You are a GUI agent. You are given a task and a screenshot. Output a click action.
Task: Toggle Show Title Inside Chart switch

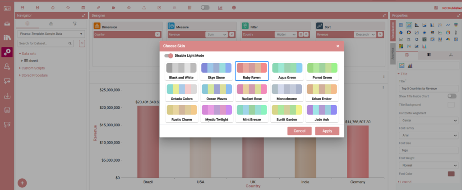pyautogui.click(x=452, y=96)
